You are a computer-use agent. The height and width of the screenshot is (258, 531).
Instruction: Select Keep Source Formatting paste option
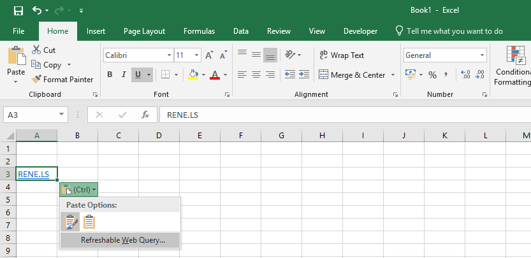coord(70,221)
